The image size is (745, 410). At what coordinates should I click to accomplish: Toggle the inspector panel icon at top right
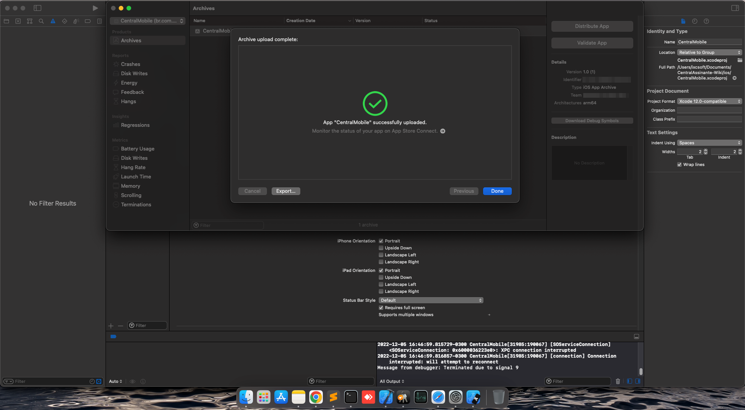735,8
